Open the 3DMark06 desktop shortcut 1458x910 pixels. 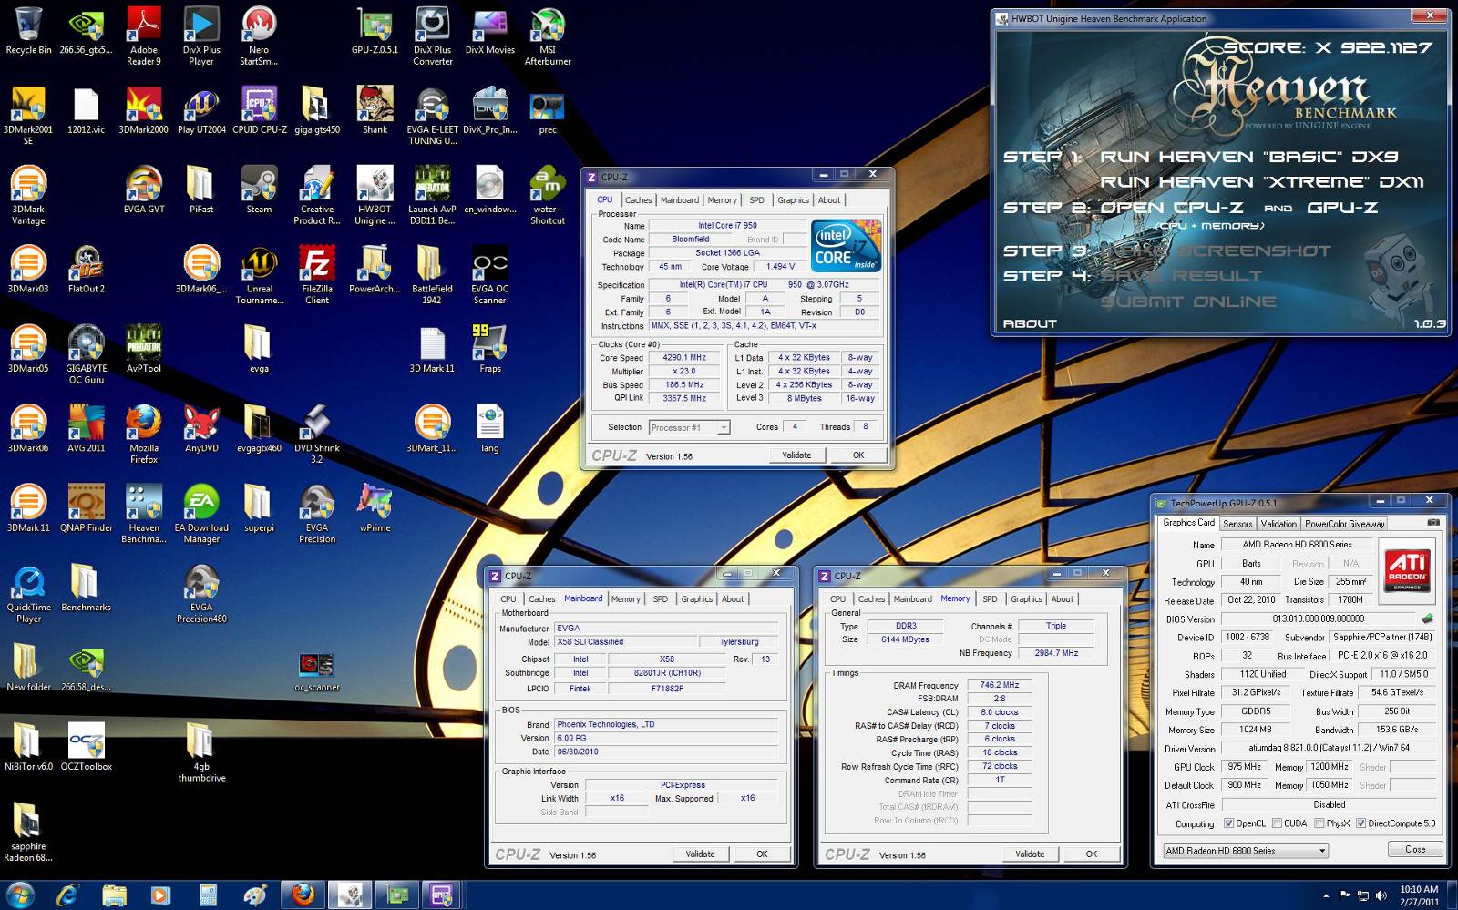tap(28, 429)
